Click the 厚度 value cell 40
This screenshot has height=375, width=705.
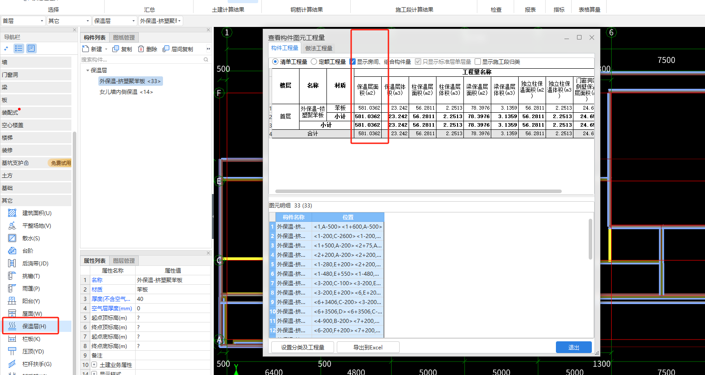173,299
